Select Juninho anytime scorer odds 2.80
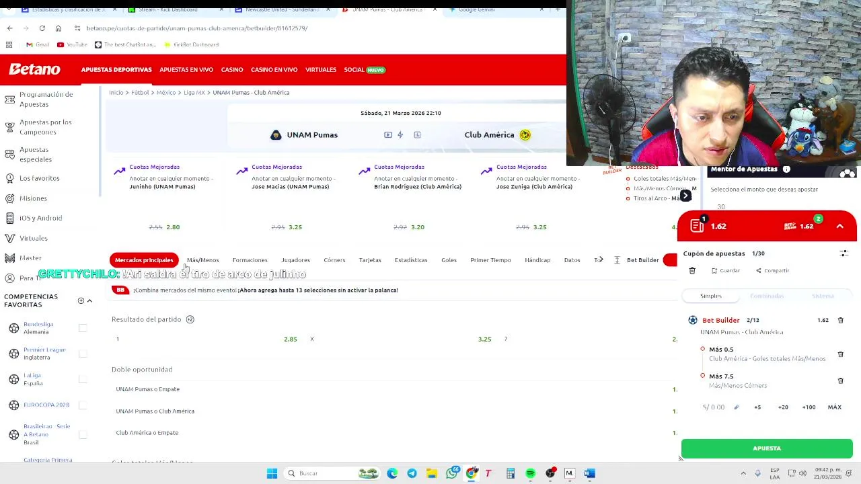This screenshot has height=484, width=861. pos(173,227)
